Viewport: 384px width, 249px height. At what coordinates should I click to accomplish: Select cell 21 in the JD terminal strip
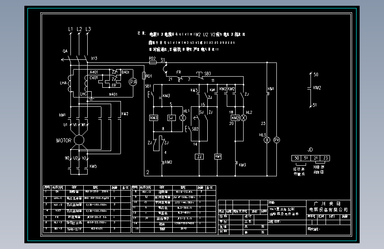pyautogui.click(x=316, y=158)
